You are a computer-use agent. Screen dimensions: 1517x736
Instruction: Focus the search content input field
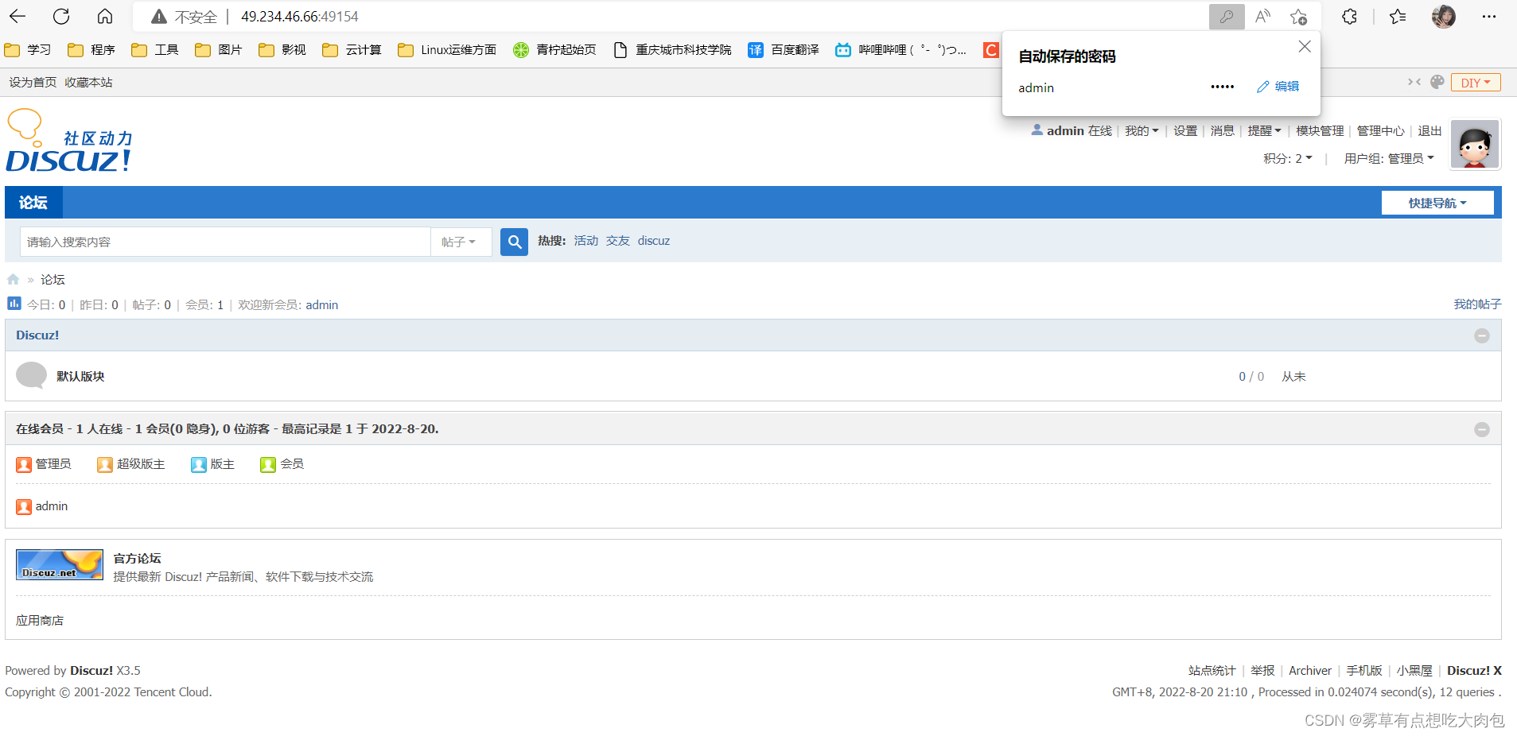[x=225, y=242]
